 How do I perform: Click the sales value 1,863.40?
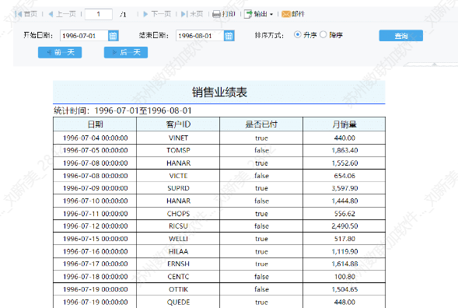pos(344,150)
